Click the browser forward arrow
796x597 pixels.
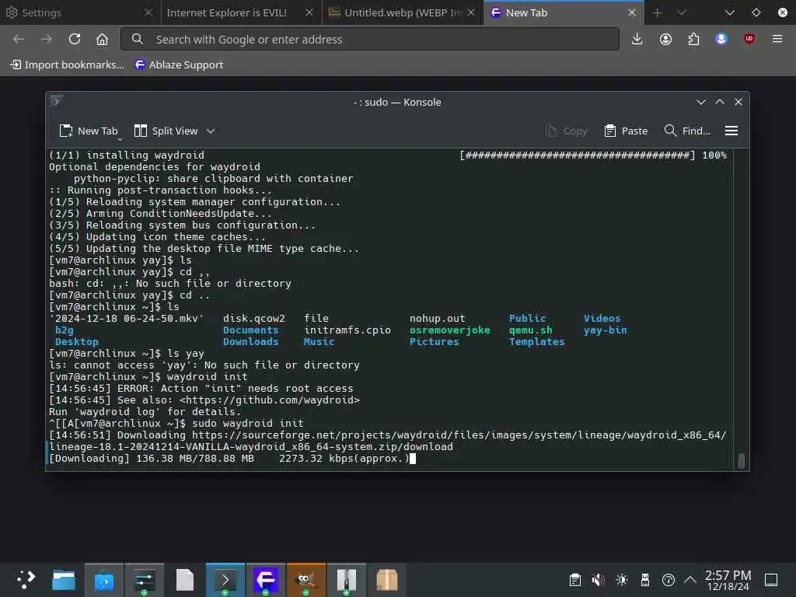click(47, 39)
